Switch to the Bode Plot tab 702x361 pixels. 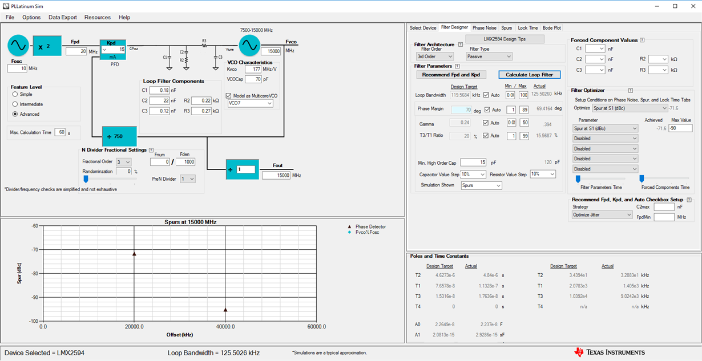click(x=551, y=27)
